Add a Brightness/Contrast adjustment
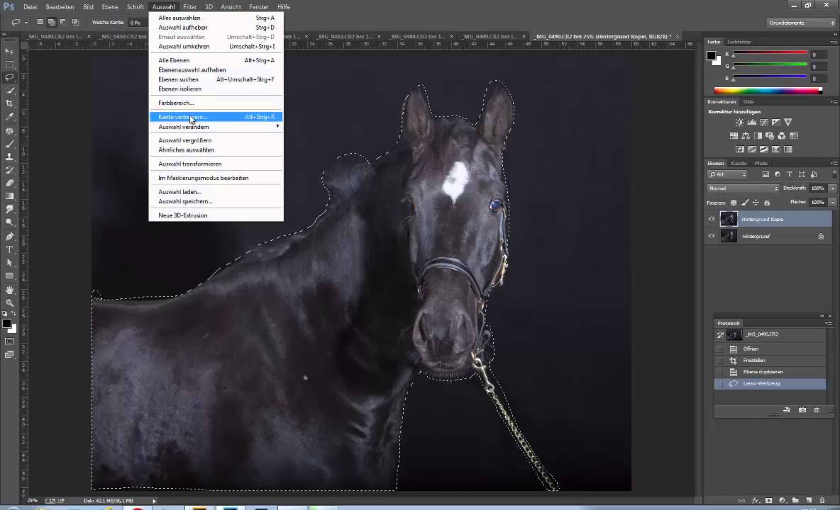Viewport: 840px width, 510px height. click(740, 123)
